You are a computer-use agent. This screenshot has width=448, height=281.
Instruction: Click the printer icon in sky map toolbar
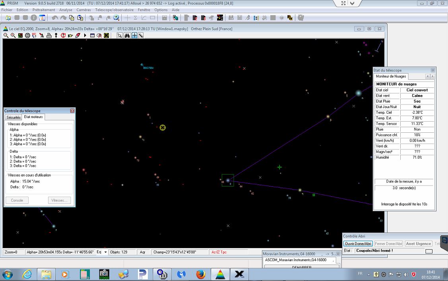(x=49, y=35)
